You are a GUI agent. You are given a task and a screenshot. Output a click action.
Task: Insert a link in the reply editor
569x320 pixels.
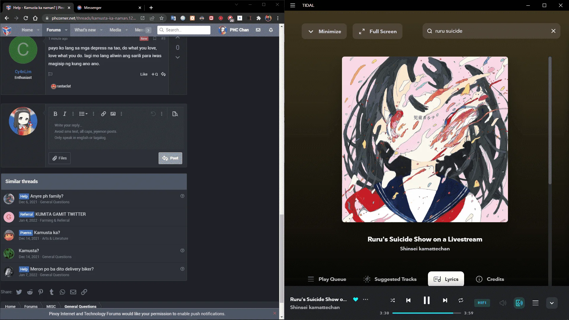point(103,114)
